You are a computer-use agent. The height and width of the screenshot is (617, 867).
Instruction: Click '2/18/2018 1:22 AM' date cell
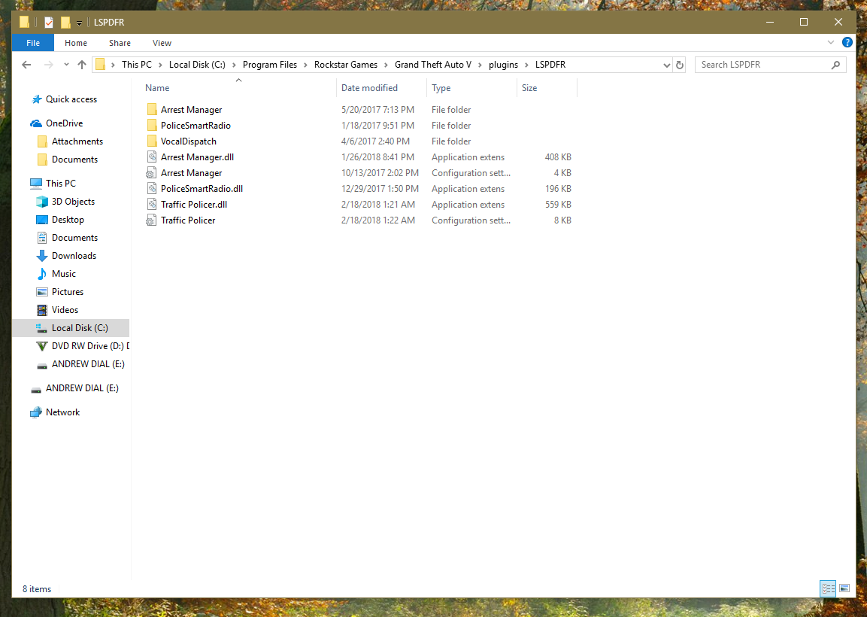pyautogui.click(x=378, y=220)
